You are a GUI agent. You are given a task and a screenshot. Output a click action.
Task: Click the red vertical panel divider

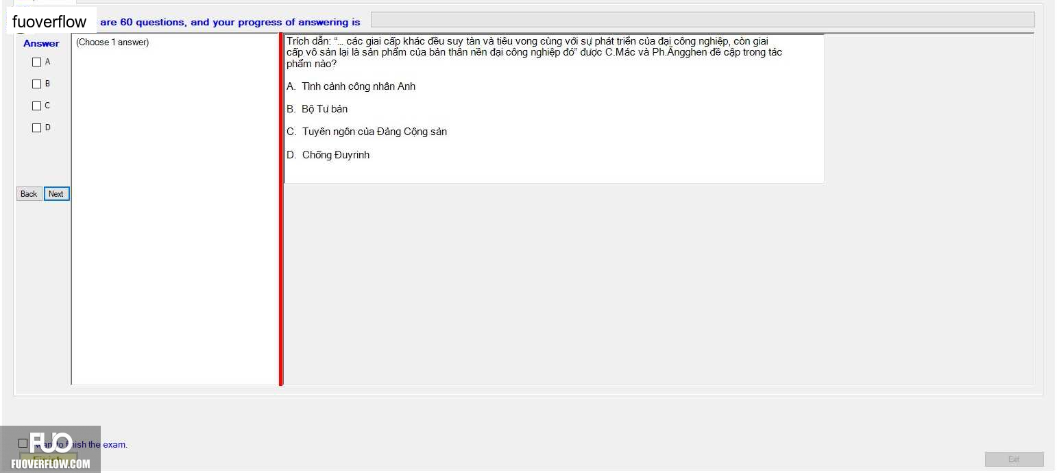[281, 209]
